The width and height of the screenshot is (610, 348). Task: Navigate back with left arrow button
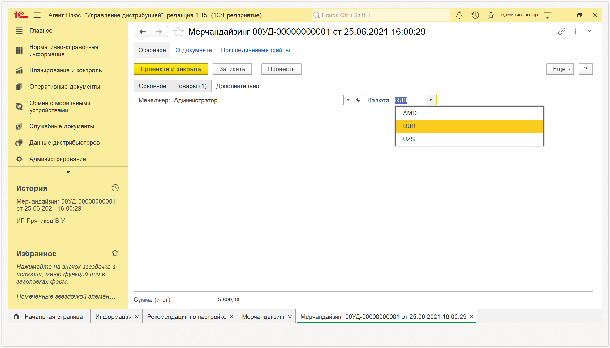[x=143, y=32]
